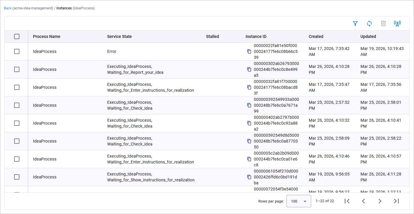
Task: Sort by Updated column header
Action: [x=368, y=36]
